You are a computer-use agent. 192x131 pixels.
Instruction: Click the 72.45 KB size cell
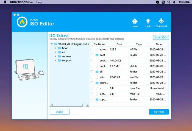(x=115, y=77)
